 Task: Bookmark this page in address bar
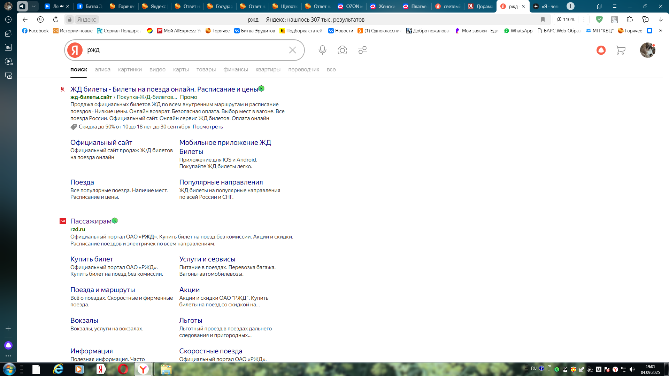click(x=543, y=19)
